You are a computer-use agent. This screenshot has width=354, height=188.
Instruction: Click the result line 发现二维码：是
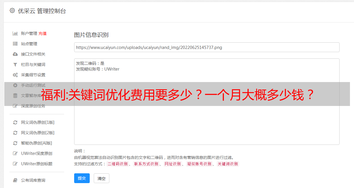(x=90, y=63)
